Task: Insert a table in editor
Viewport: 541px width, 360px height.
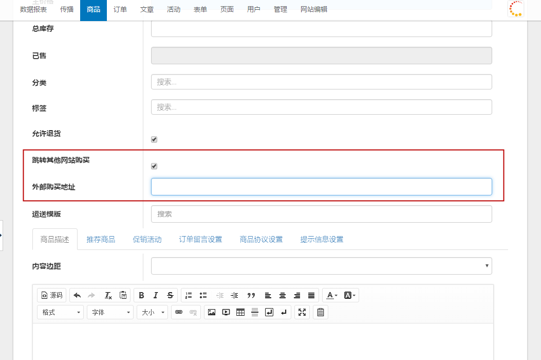Action: pyautogui.click(x=240, y=312)
